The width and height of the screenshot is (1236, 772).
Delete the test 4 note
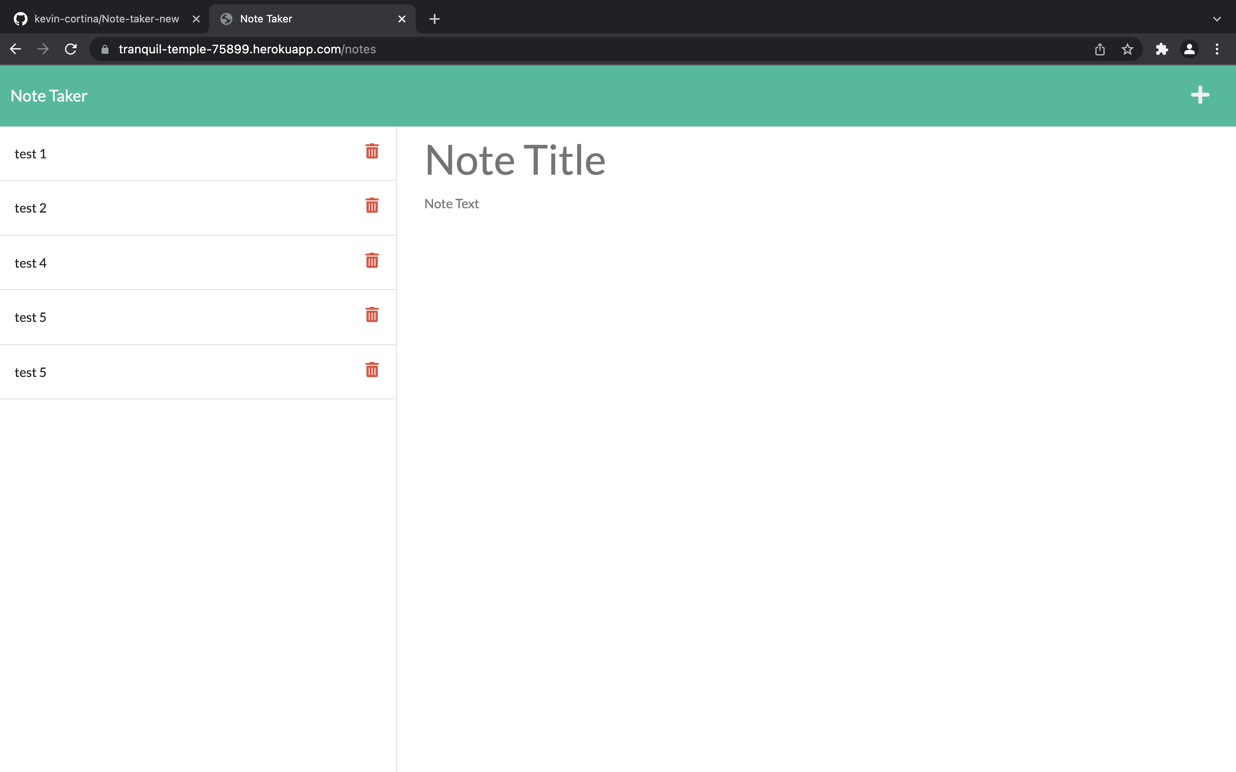coord(372,260)
